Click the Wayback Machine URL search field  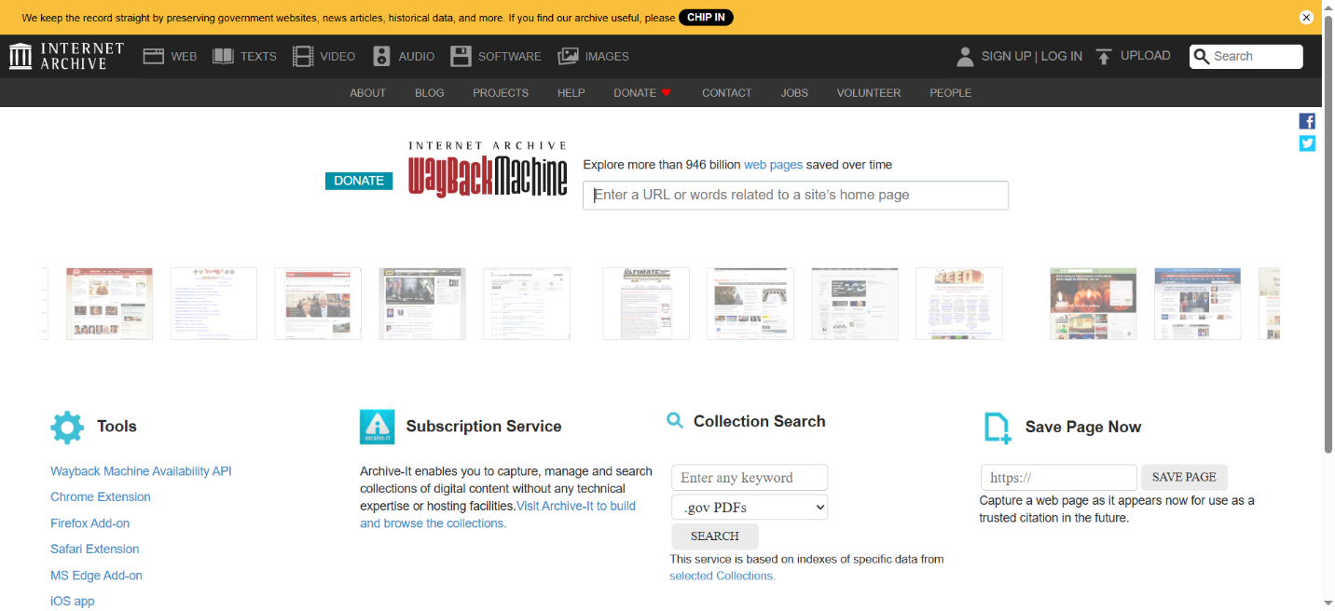(795, 196)
